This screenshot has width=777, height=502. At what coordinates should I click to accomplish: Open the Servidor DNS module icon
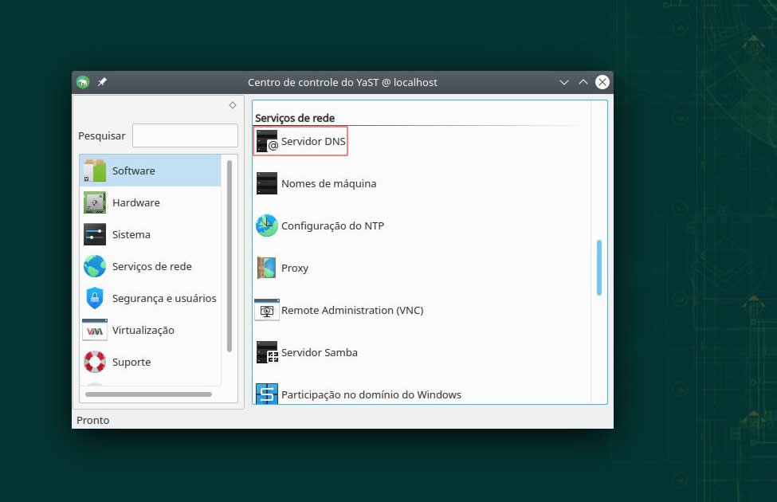pos(267,142)
